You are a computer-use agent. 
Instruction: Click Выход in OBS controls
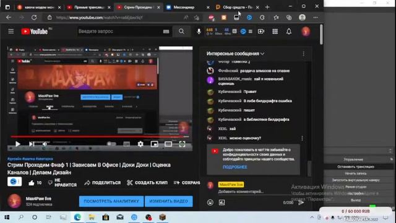pos(356,200)
